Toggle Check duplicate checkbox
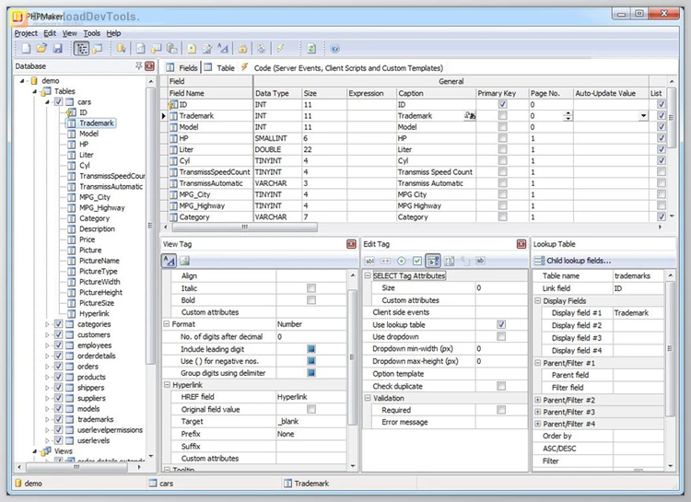This screenshot has height=502, width=691. pyautogui.click(x=501, y=386)
